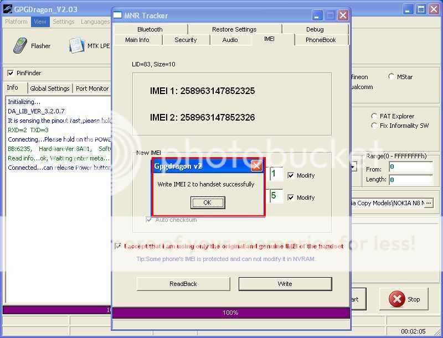Click the 'Connected…can release Power' log line
This screenshot has height=338, width=443.
click(59, 168)
